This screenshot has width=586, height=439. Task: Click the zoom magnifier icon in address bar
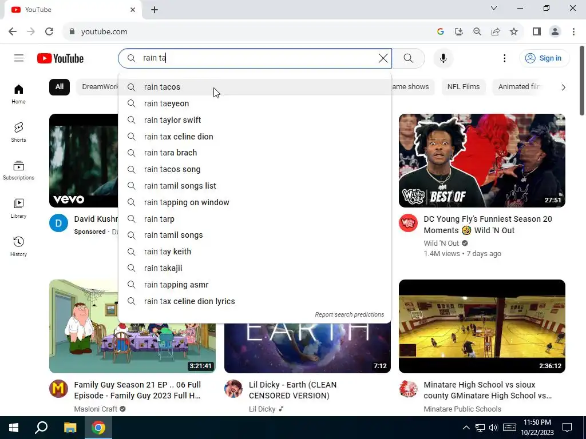click(x=477, y=32)
